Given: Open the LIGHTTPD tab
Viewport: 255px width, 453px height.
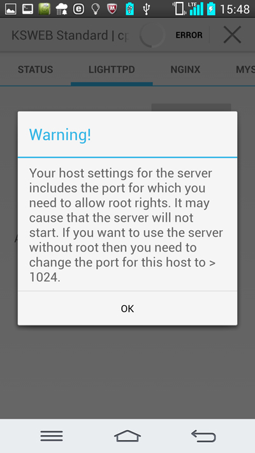Looking at the screenshot, I should click(x=112, y=69).
